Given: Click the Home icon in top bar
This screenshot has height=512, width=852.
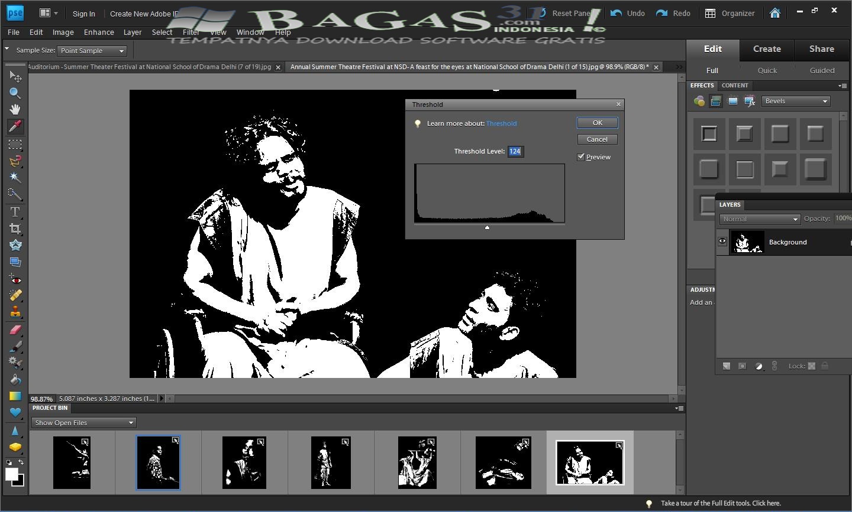Looking at the screenshot, I should point(774,13).
